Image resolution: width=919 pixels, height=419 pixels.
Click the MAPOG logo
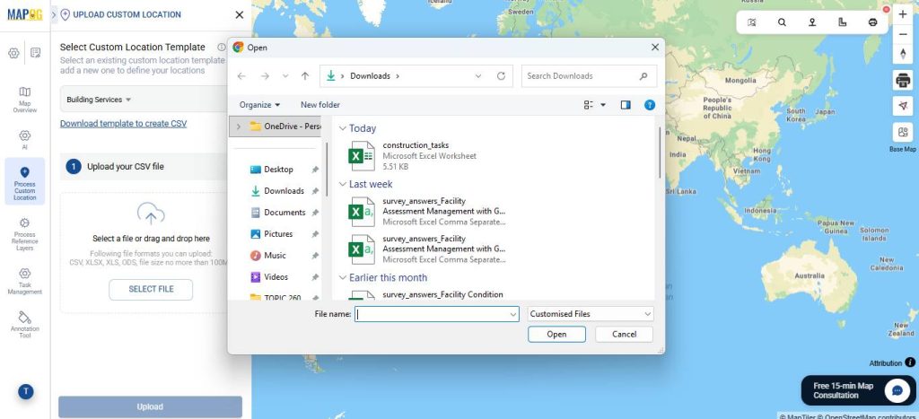pyautogui.click(x=24, y=14)
